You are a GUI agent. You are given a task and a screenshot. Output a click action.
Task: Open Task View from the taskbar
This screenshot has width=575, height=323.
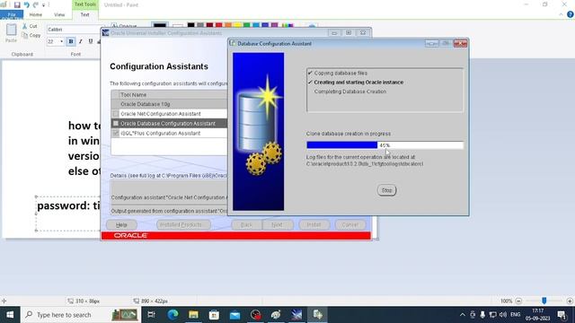point(151,315)
